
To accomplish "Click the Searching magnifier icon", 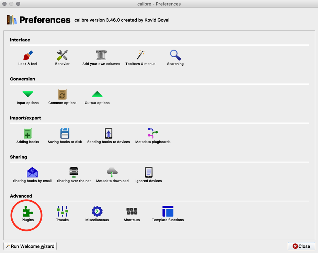I will pyautogui.click(x=175, y=55).
